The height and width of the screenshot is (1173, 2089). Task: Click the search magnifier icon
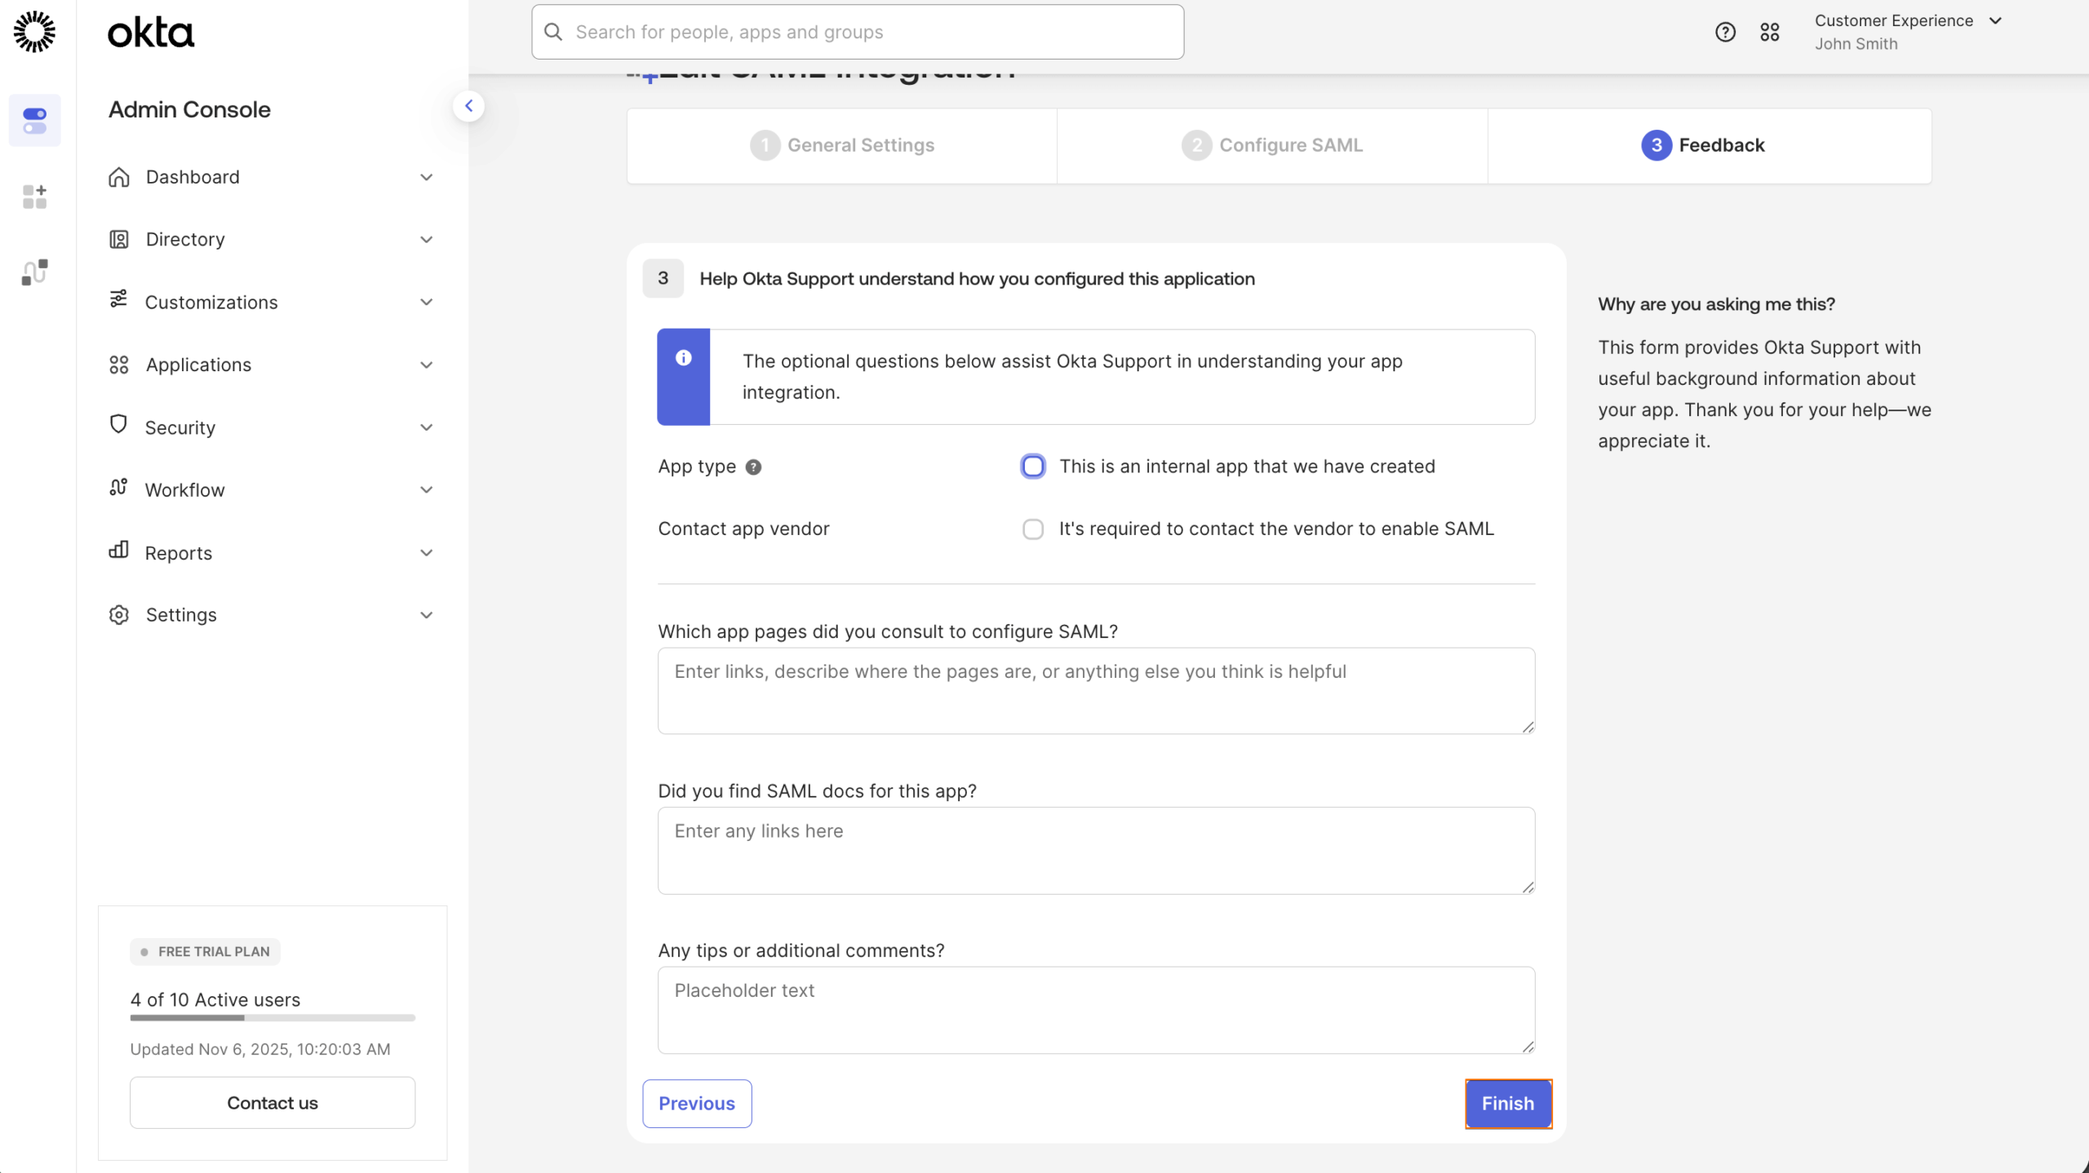(554, 31)
